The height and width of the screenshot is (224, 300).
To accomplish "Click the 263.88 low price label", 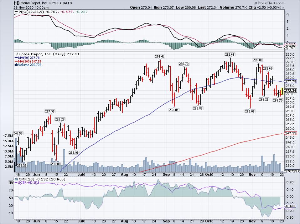I will tap(198, 108).
